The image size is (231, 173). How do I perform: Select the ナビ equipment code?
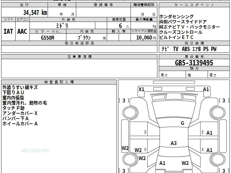(x=165, y=49)
